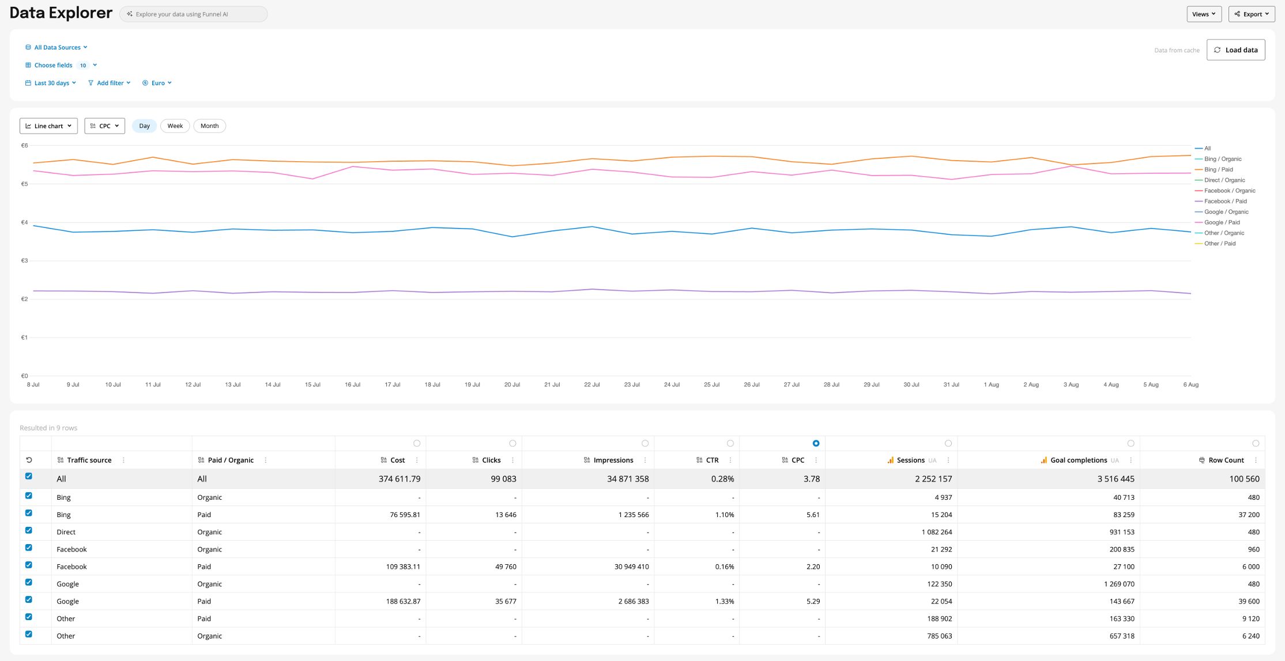The image size is (1285, 661).
Task: Open Row Count column options menu
Action: tap(1256, 460)
